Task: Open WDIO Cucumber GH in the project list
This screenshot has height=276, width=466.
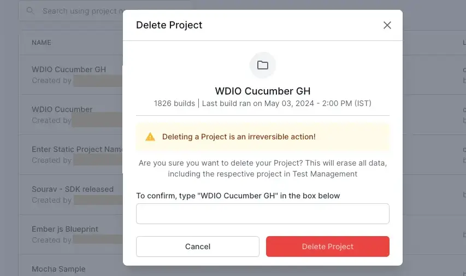Action: (69, 69)
